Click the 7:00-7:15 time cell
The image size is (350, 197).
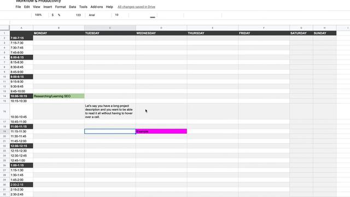tap(21, 38)
